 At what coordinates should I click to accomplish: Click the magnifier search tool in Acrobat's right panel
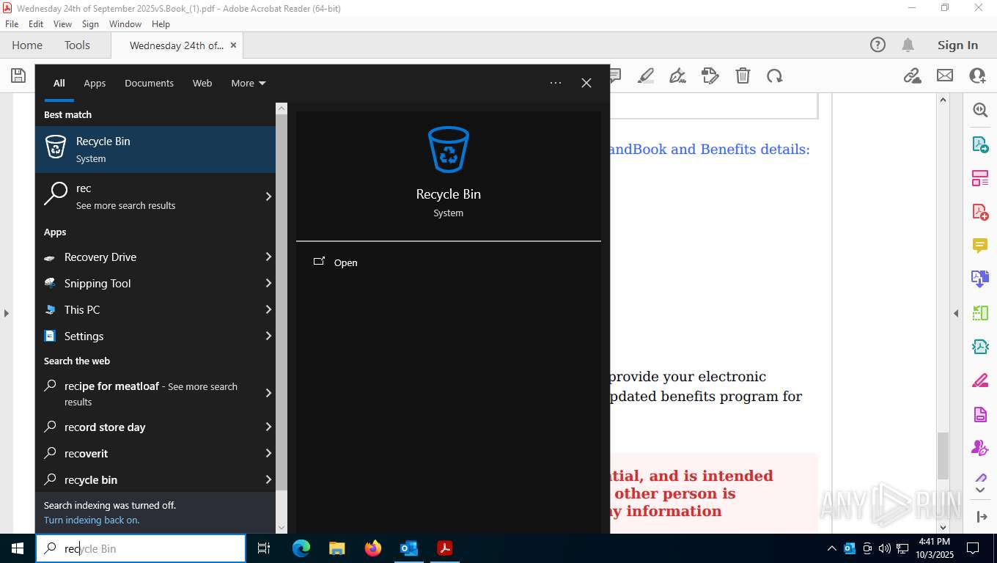coord(980,110)
